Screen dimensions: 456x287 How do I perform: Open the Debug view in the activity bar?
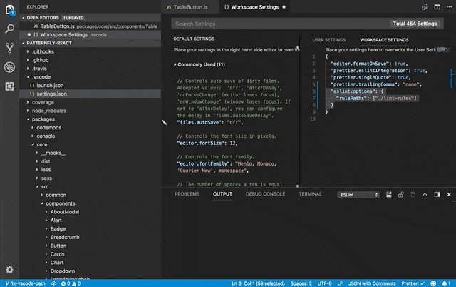9,67
